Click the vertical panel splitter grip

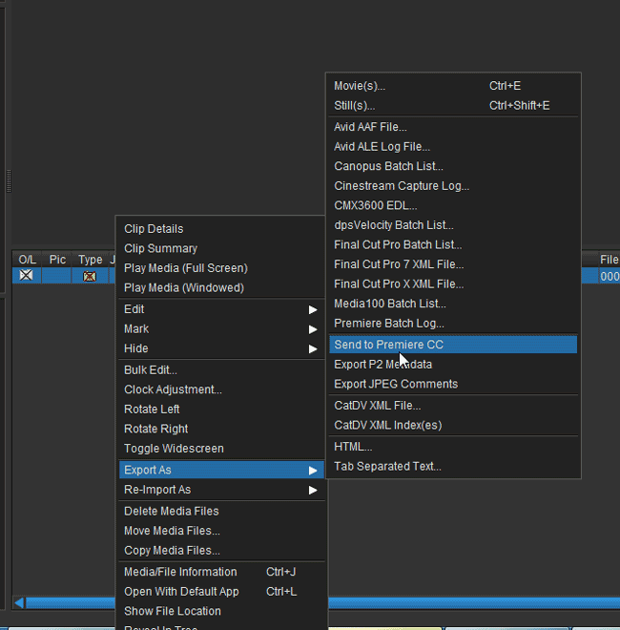(x=9, y=180)
